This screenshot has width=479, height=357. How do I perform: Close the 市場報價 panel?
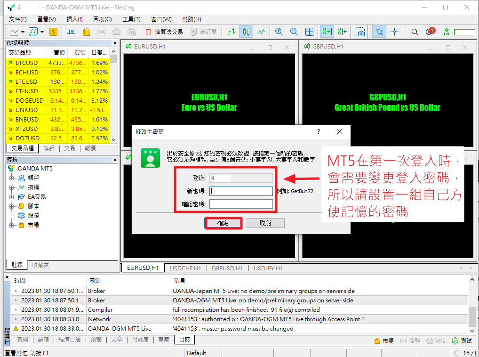[x=115, y=43]
